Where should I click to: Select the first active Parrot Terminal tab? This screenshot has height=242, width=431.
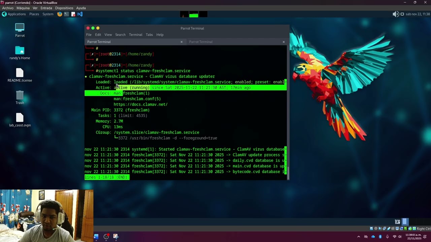pos(135,42)
